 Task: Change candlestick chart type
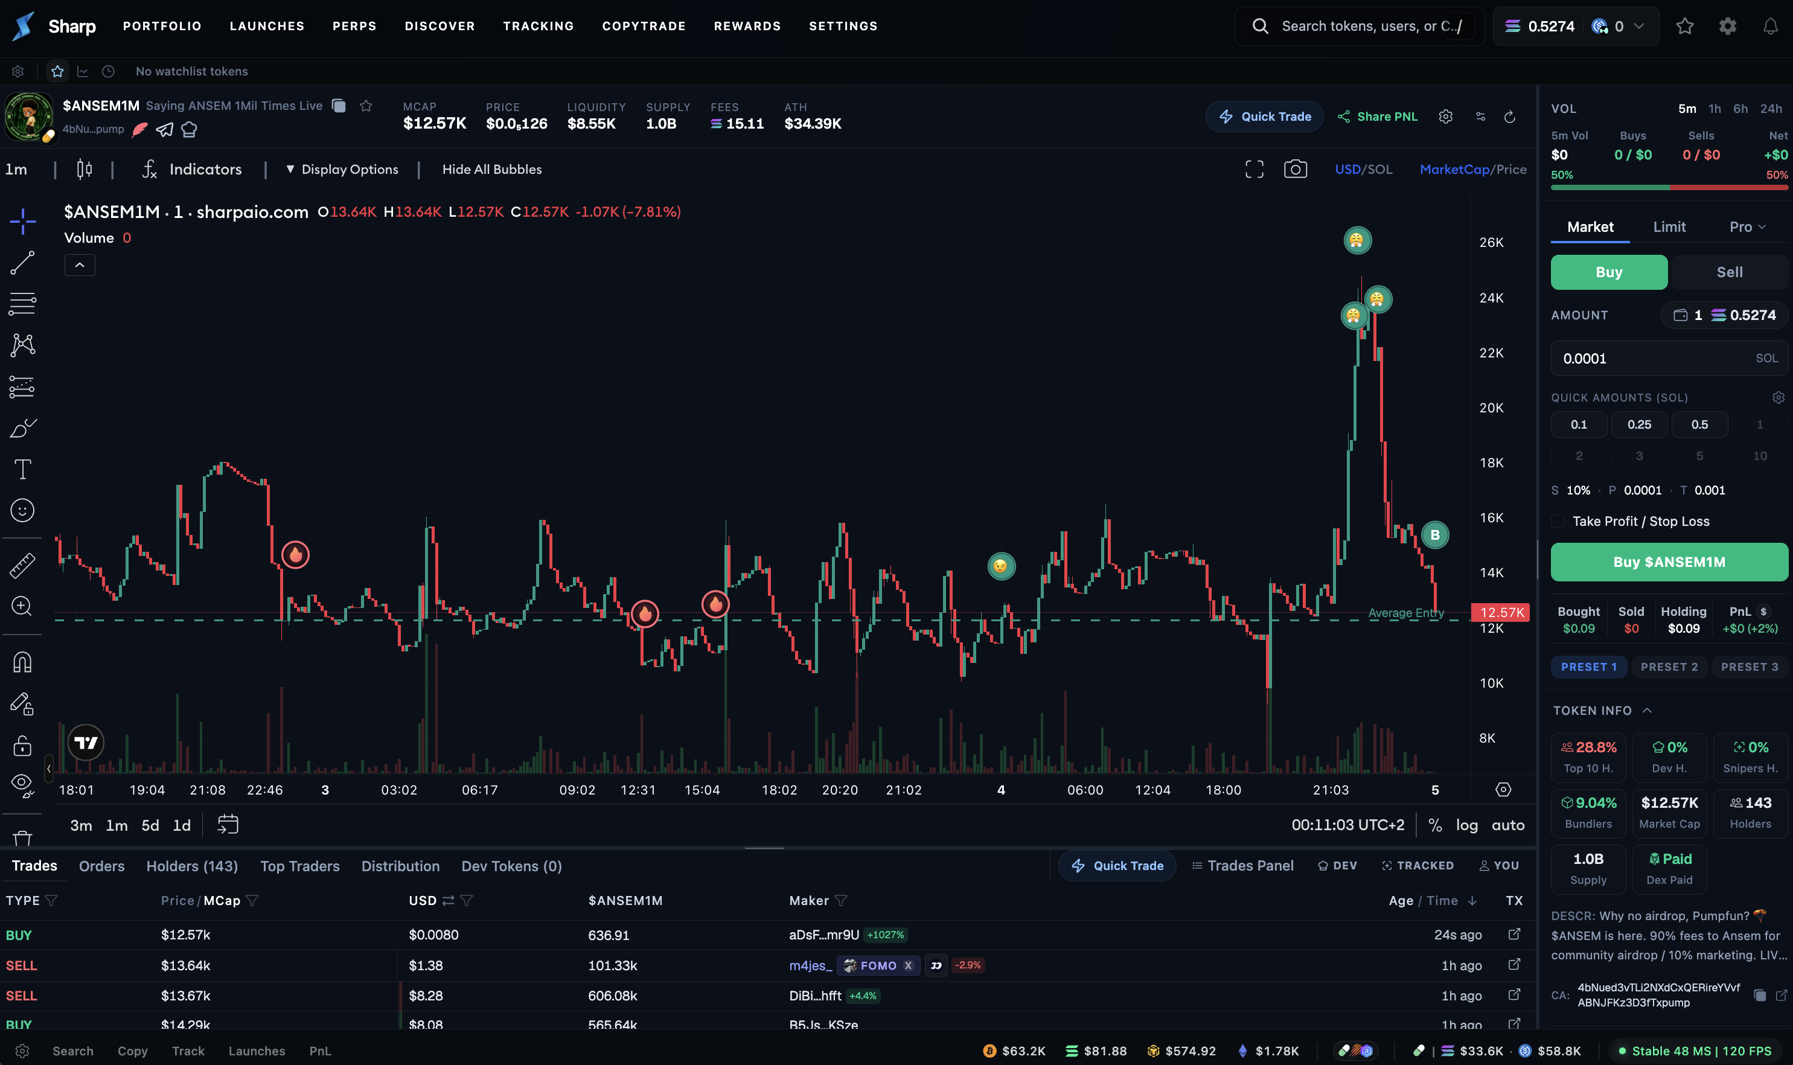pos(84,170)
